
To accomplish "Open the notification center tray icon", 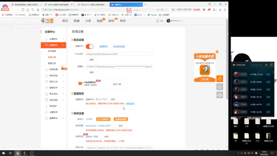I will click(272, 153).
